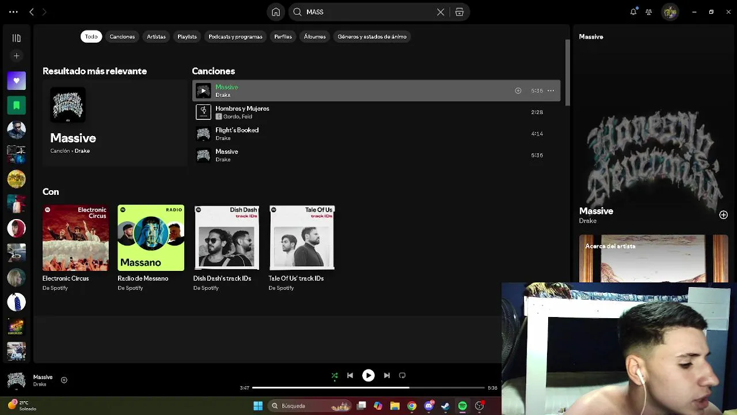Select the Todo filter chip
The height and width of the screenshot is (415, 737).
click(91, 36)
